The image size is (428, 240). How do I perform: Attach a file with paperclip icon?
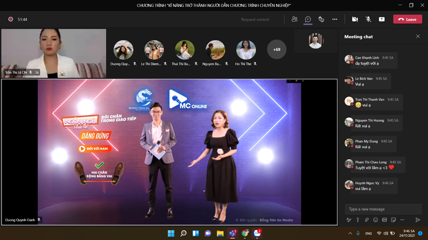(367, 220)
